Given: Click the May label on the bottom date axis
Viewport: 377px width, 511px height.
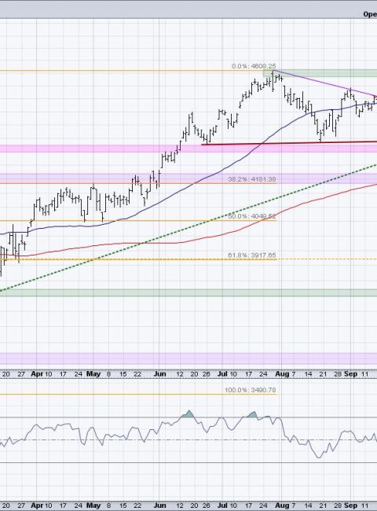Looking at the screenshot, I should pos(93,505).
